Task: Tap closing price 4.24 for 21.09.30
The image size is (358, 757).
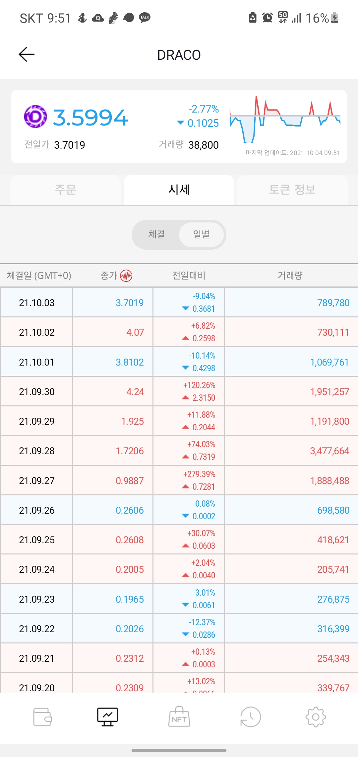Action: click(x=135, y=392)
